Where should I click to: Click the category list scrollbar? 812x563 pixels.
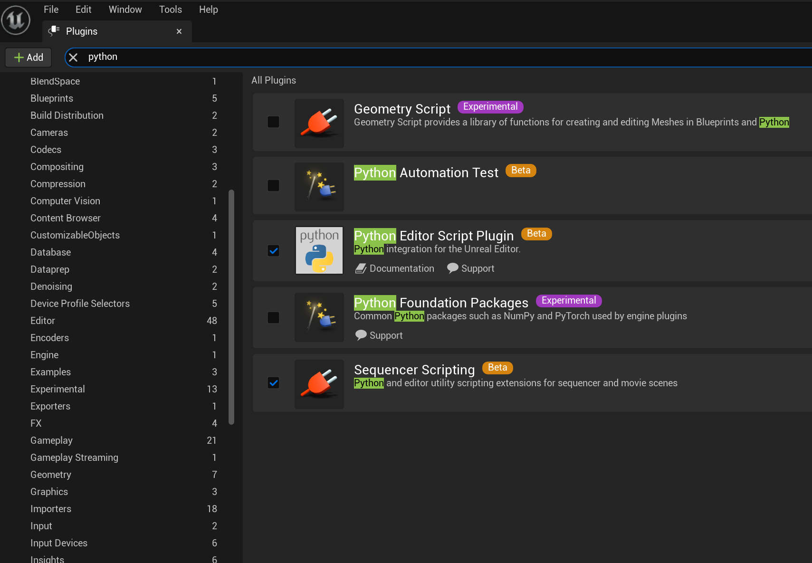point(231,307)
